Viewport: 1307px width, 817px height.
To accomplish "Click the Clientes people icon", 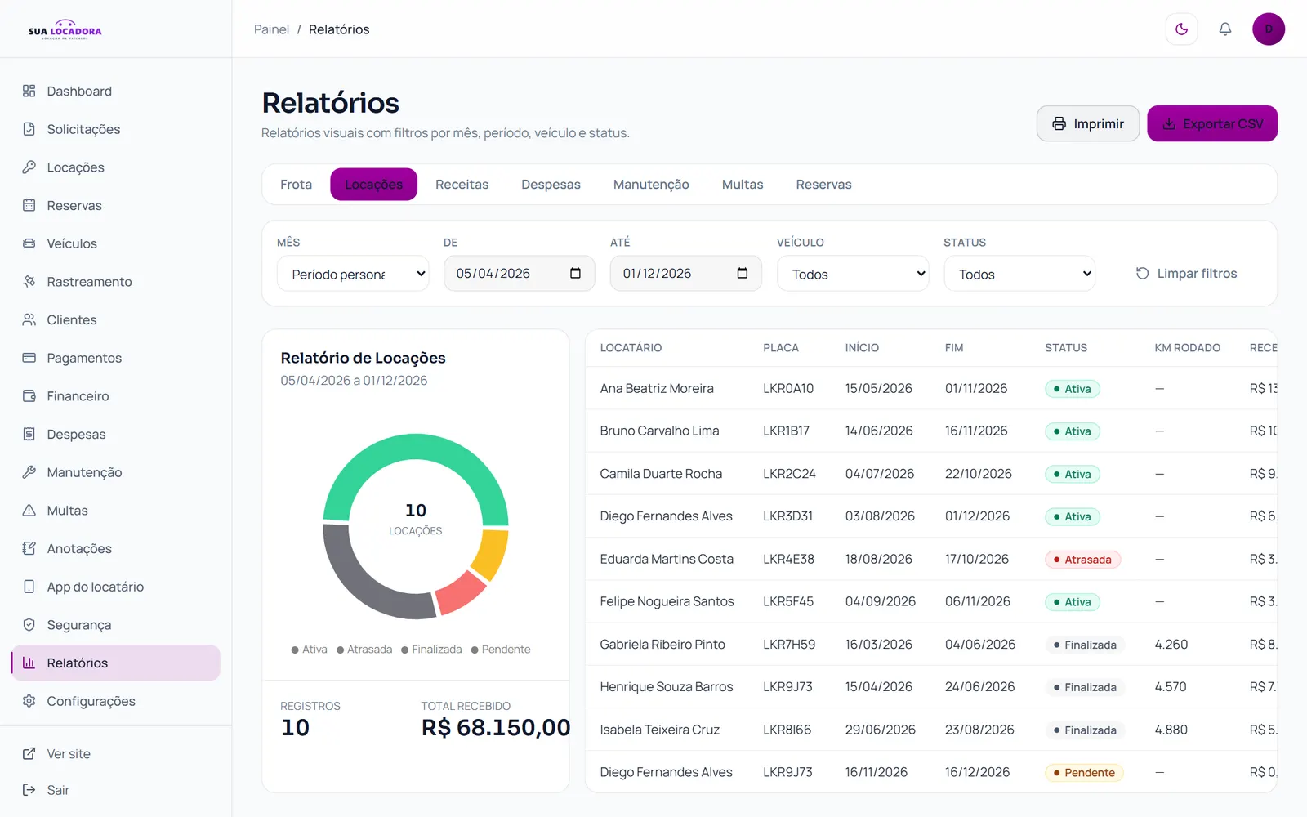I will click(29, 320).
